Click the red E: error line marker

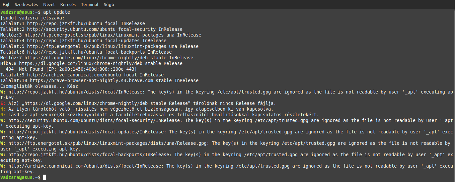click(3, 103)
